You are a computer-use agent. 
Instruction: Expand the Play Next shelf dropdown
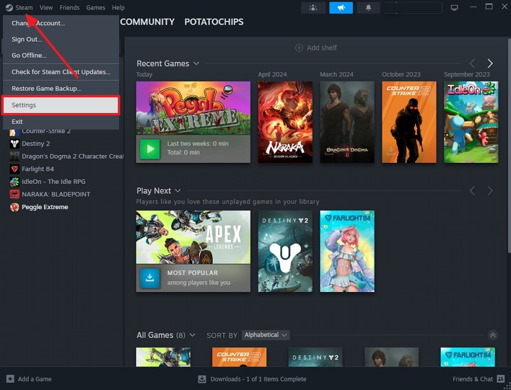(x=177, y=190)
